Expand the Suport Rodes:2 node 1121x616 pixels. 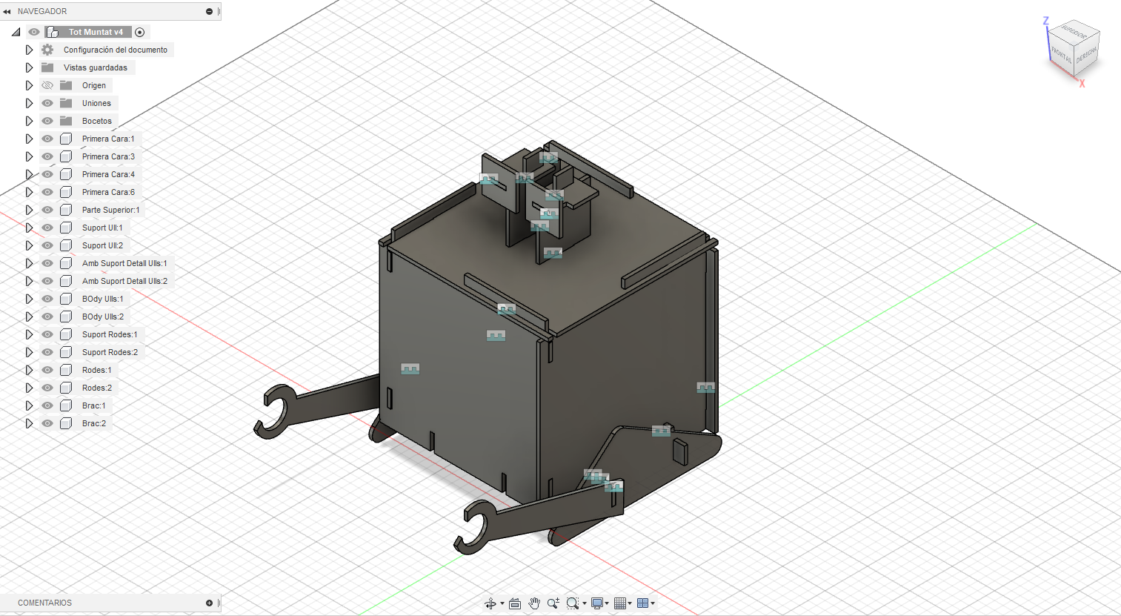[x=29, y=352]
